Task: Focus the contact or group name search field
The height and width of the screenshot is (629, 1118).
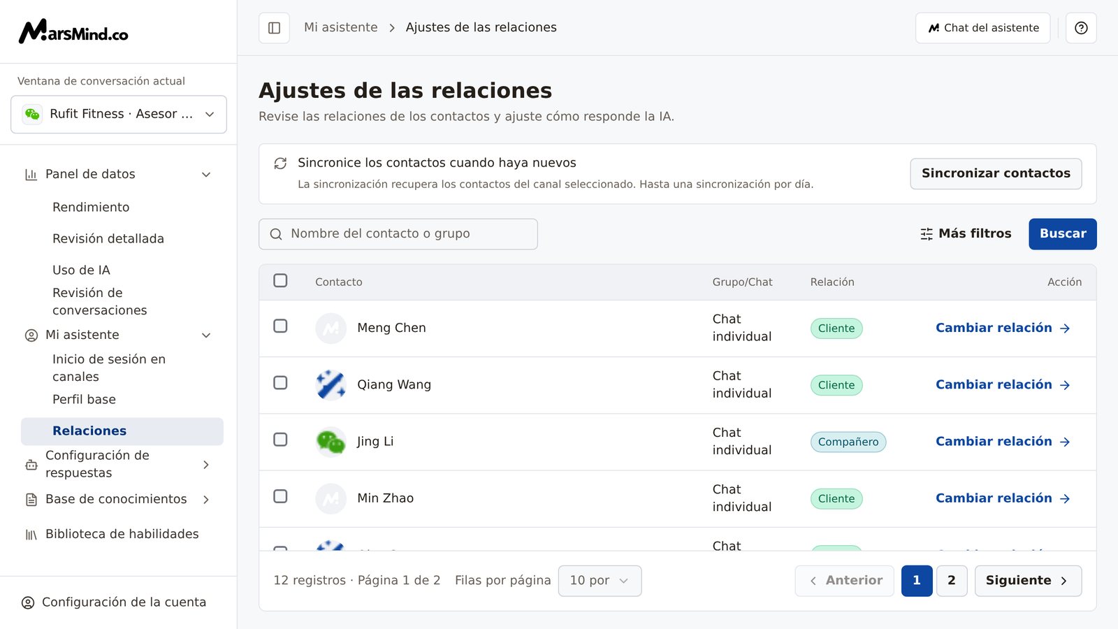Action: pos(398,234)
